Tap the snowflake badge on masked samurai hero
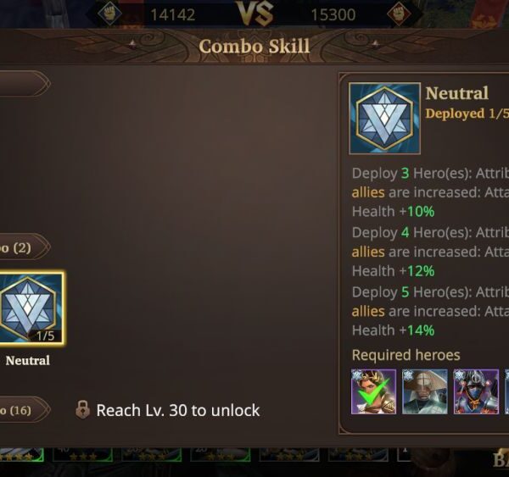The image size is (509, 477). click(x=459, y=375)
